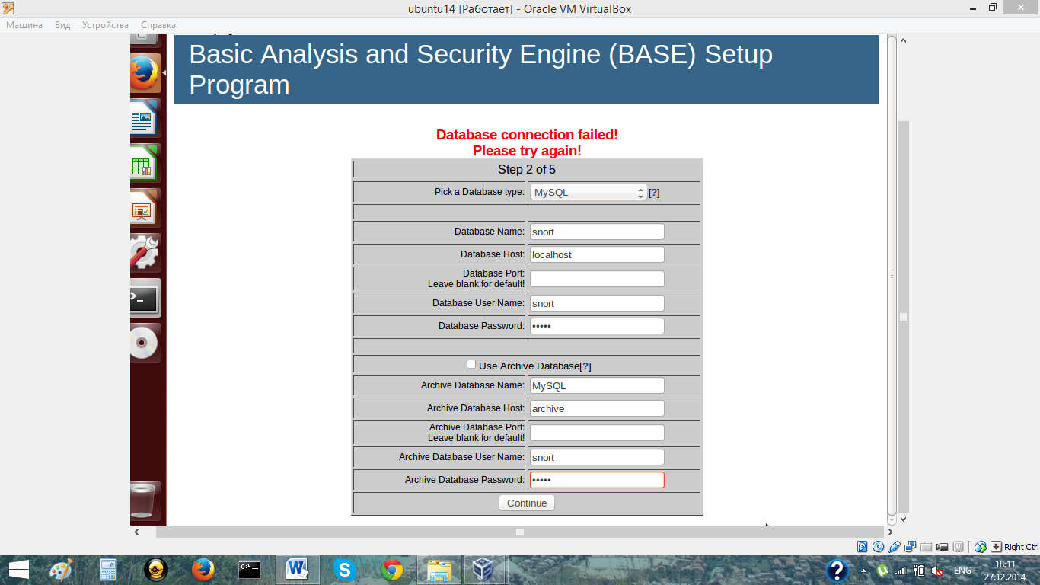Open the Вид menu
Image resolution: width=1040 pixels, height=585 pixels.
[62, 25]
